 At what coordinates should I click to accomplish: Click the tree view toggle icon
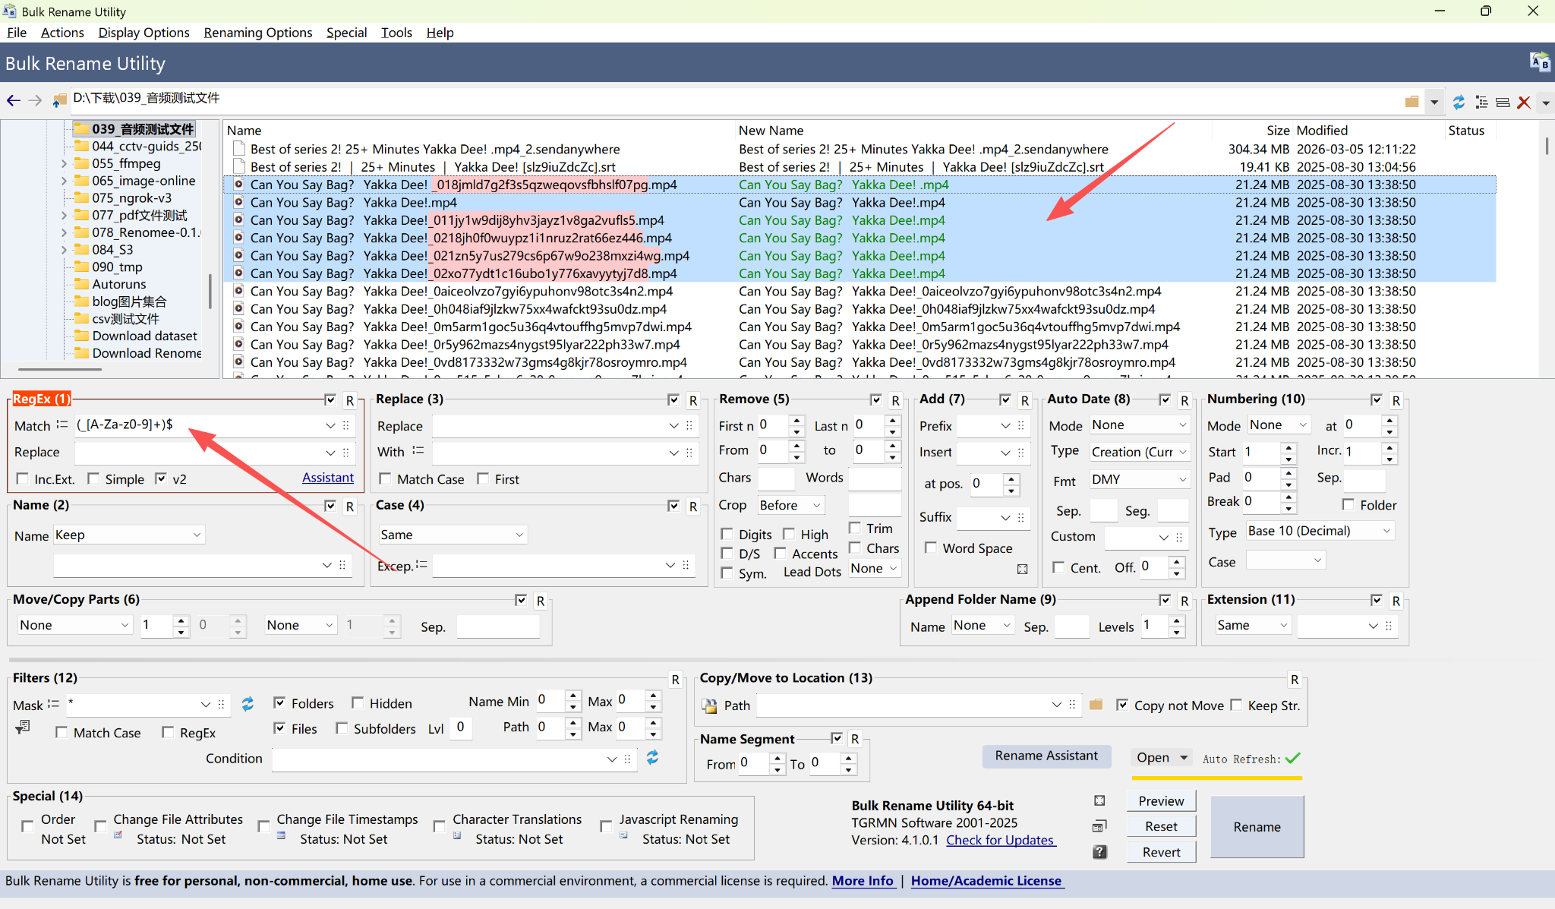click(1481, 102)
